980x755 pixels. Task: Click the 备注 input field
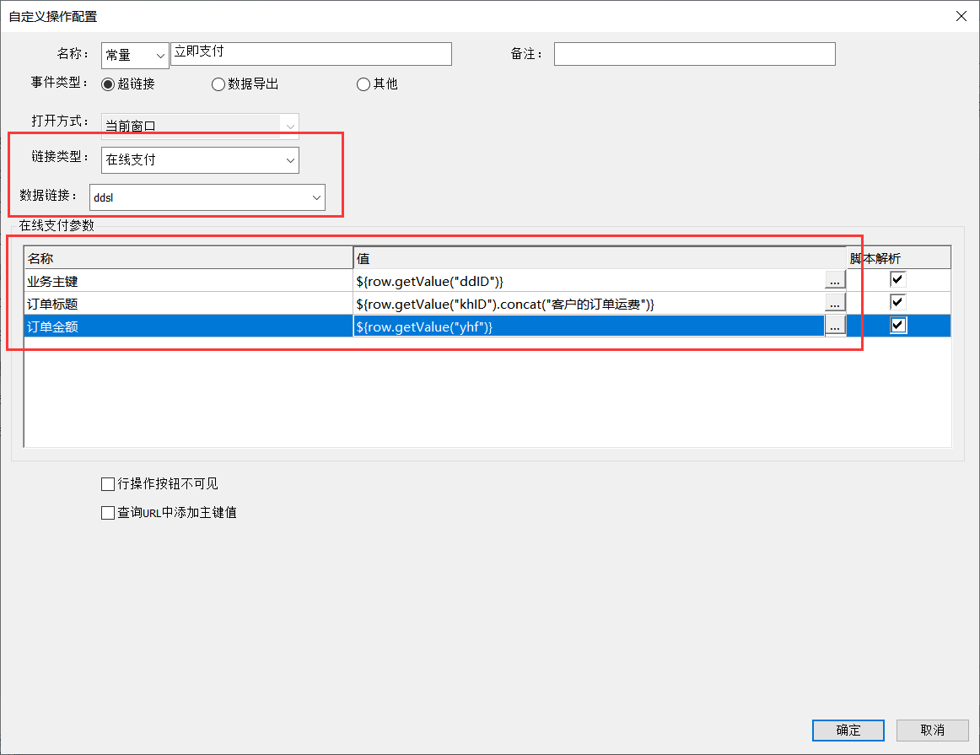tap(694, 54)
